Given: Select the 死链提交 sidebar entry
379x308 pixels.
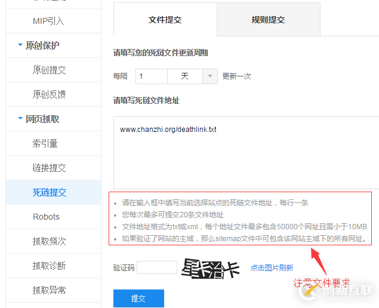Looking at the screenshot, I should (x=49, y=192).
